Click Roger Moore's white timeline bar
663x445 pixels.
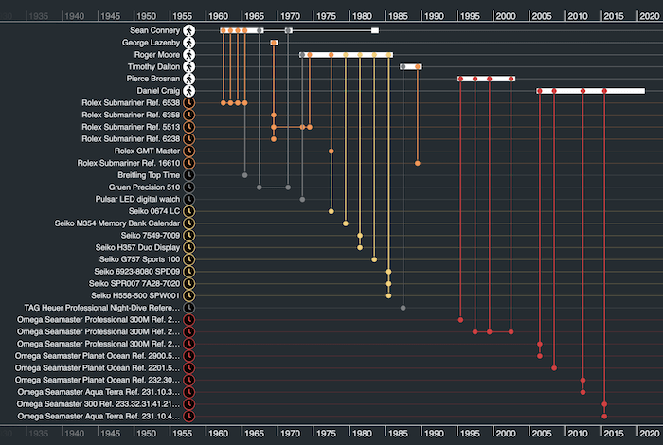point(347,55)
